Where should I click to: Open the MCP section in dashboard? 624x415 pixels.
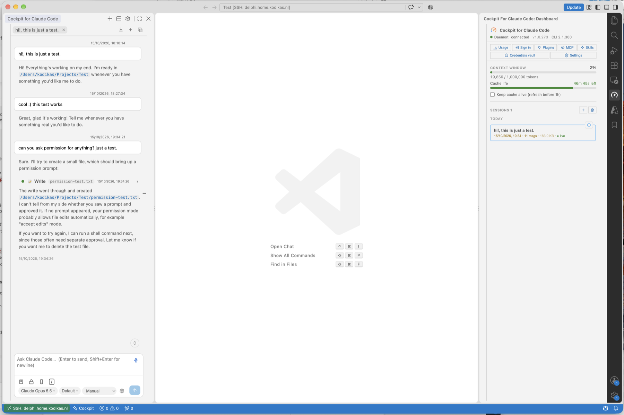point(567,47)
